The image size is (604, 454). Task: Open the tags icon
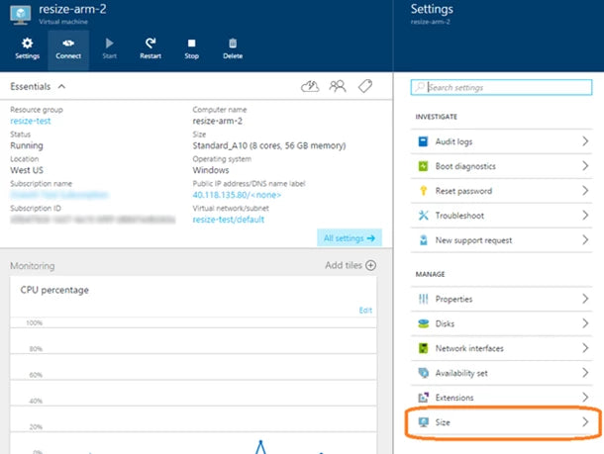tap(365, 87)
